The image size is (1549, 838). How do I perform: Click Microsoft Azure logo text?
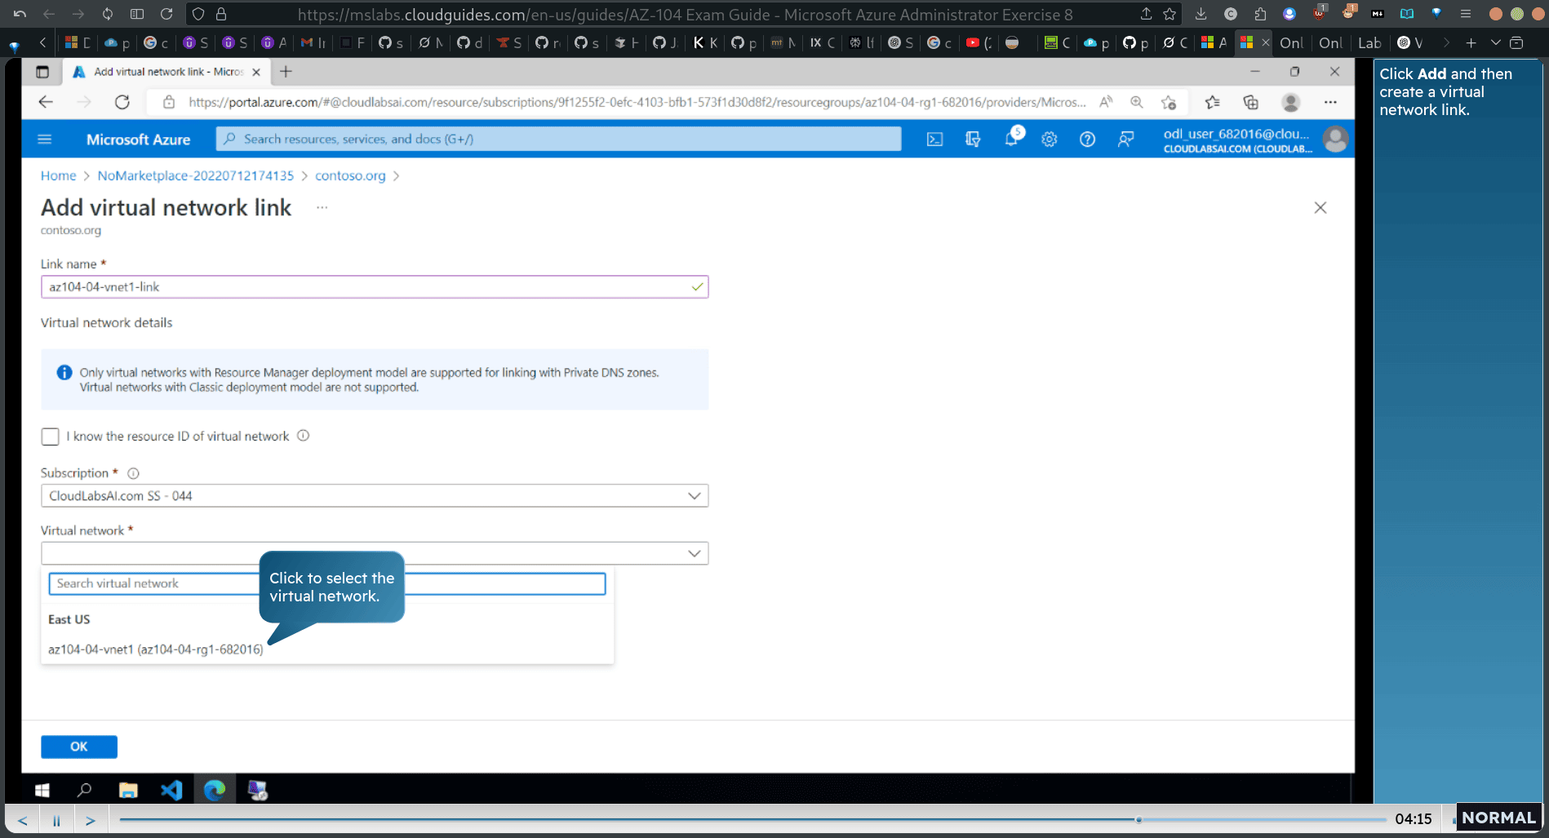coord(138,140)
